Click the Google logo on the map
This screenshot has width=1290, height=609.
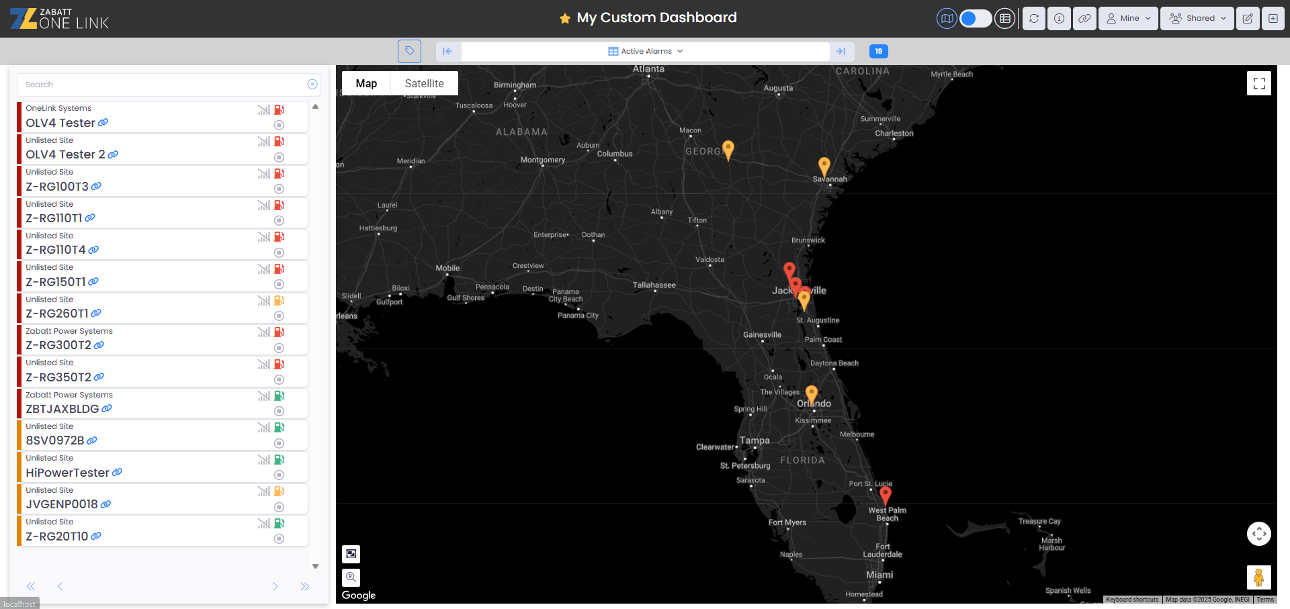(x=359, y=596)
